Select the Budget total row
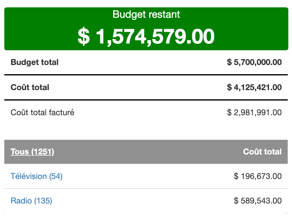This screenshot has height=217, width=292. pos(146,62)
